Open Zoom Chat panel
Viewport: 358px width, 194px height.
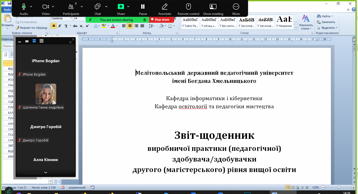tap(97, 9)
